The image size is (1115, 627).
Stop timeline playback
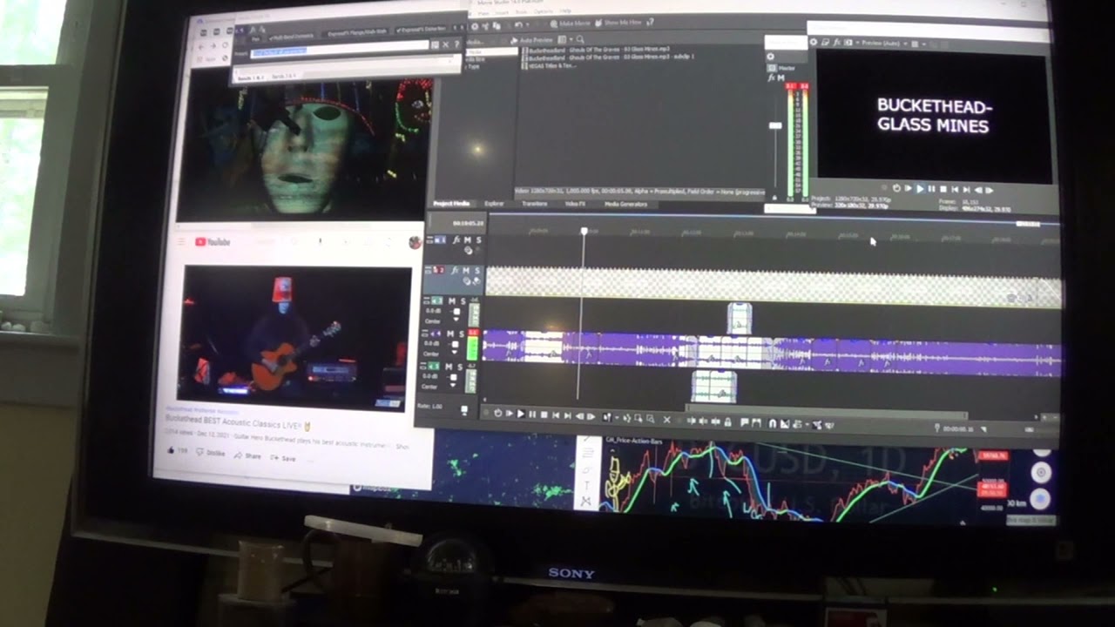point(544,414)
